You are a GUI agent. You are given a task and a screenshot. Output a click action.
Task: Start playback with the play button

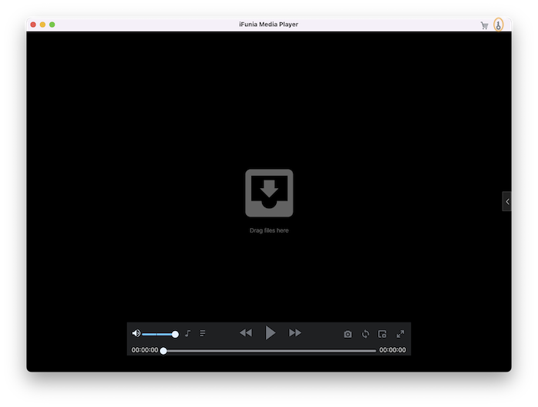271,333
